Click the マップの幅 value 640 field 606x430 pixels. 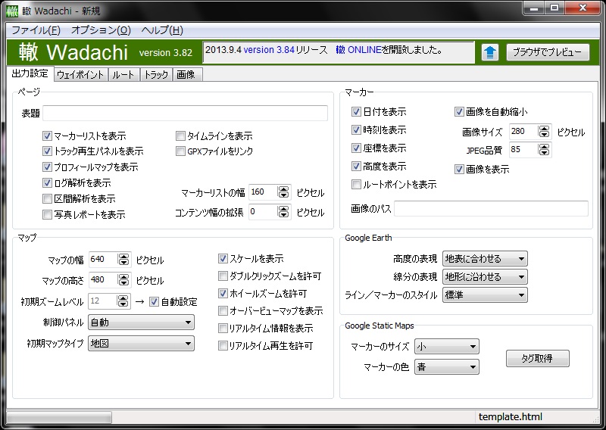coord(103,259)
